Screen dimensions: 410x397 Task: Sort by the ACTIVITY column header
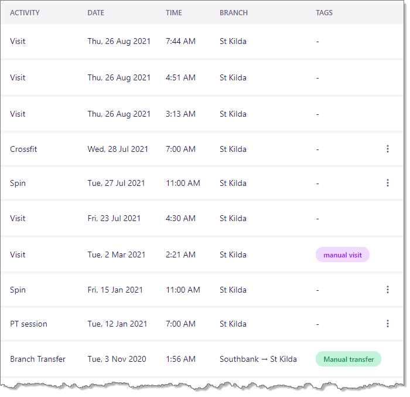coord(25,12)
